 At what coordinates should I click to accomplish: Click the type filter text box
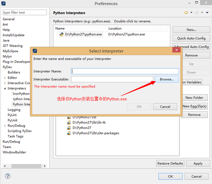click(25, 12)
